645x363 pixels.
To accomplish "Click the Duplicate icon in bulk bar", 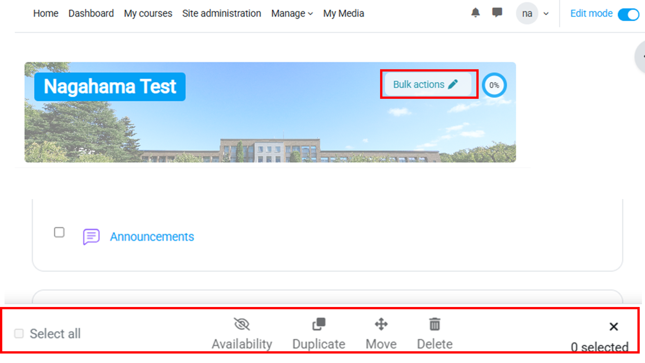I will (319, 324).
